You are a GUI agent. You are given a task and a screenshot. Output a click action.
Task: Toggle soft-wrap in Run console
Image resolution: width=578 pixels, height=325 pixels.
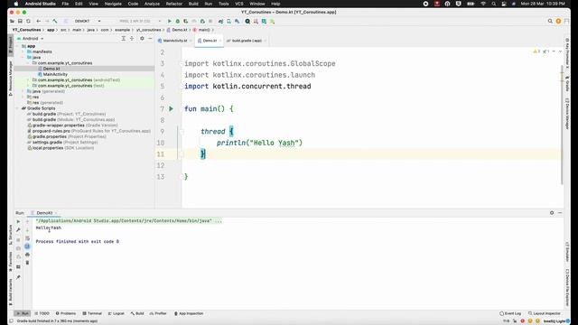pyautogui.click(x=27, y=238)
